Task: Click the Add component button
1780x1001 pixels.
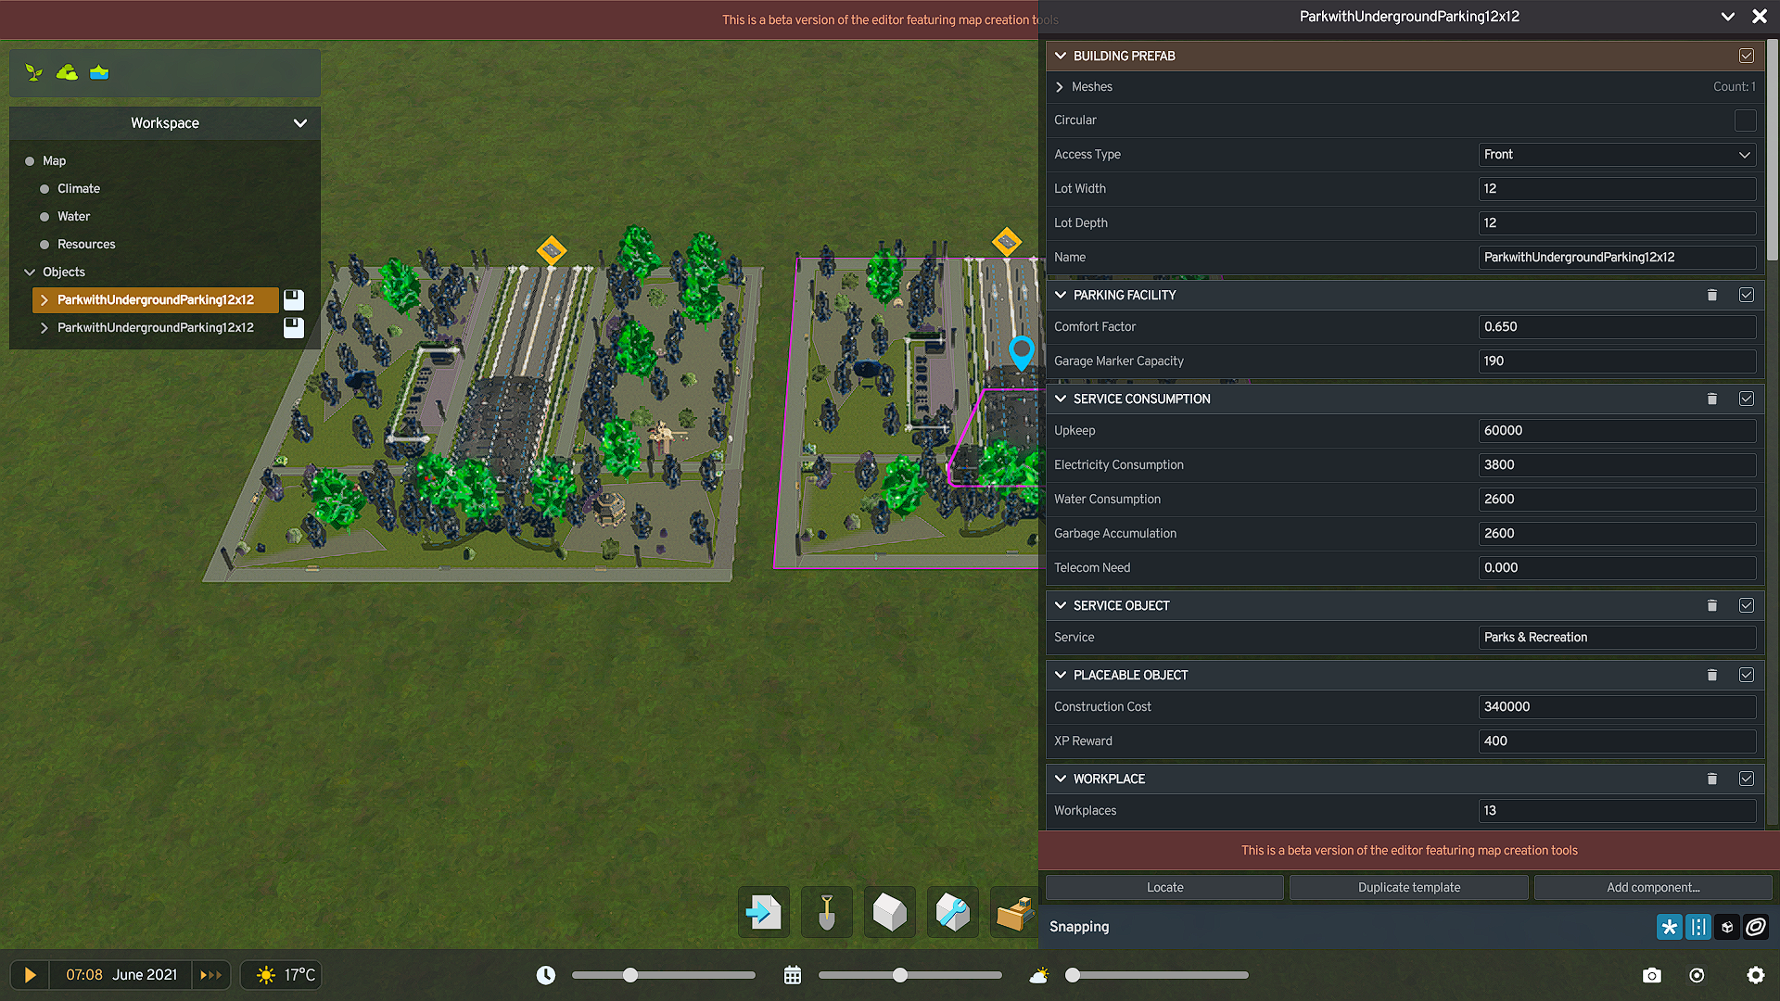Action: 1653,887
